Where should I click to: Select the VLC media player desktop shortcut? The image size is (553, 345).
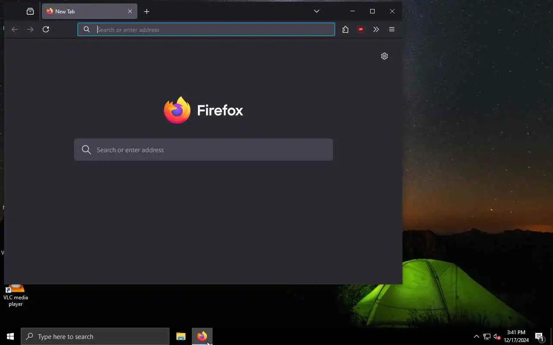(x=16, y=295)
